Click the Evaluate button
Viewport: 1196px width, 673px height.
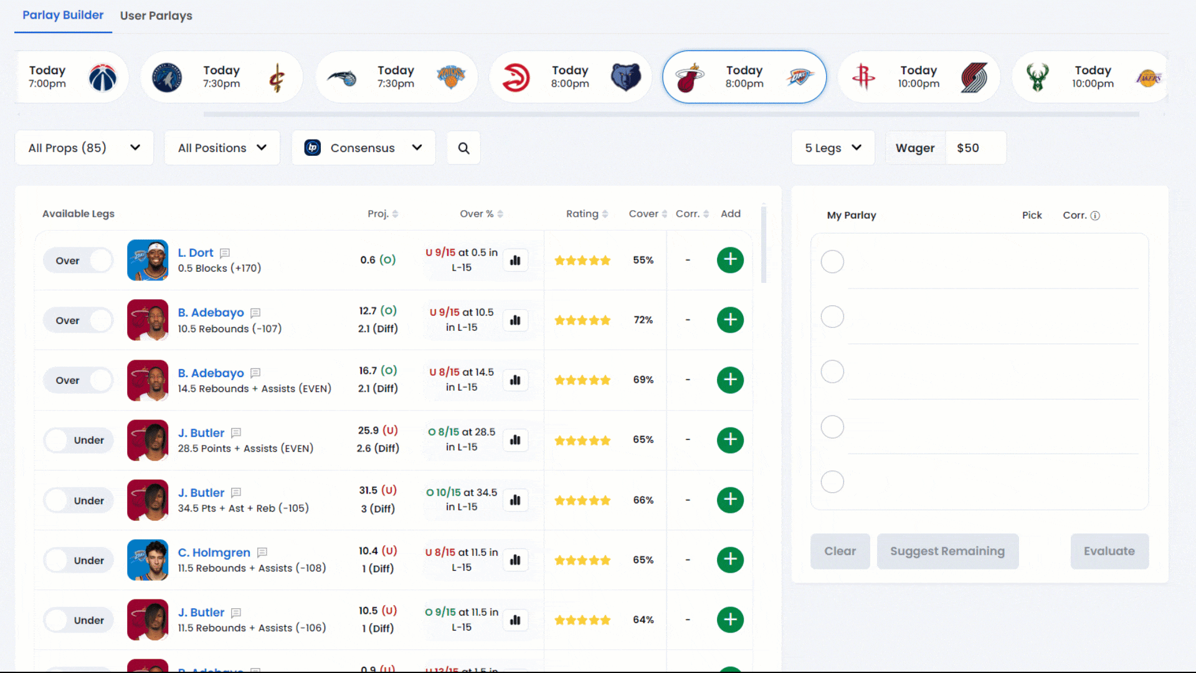pos(1109,551)
